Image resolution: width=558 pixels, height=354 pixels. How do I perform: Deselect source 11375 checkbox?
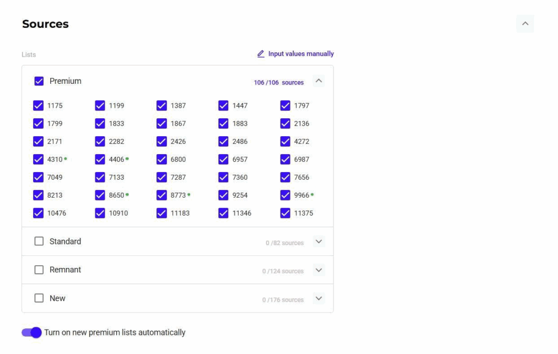click(286, 213)
